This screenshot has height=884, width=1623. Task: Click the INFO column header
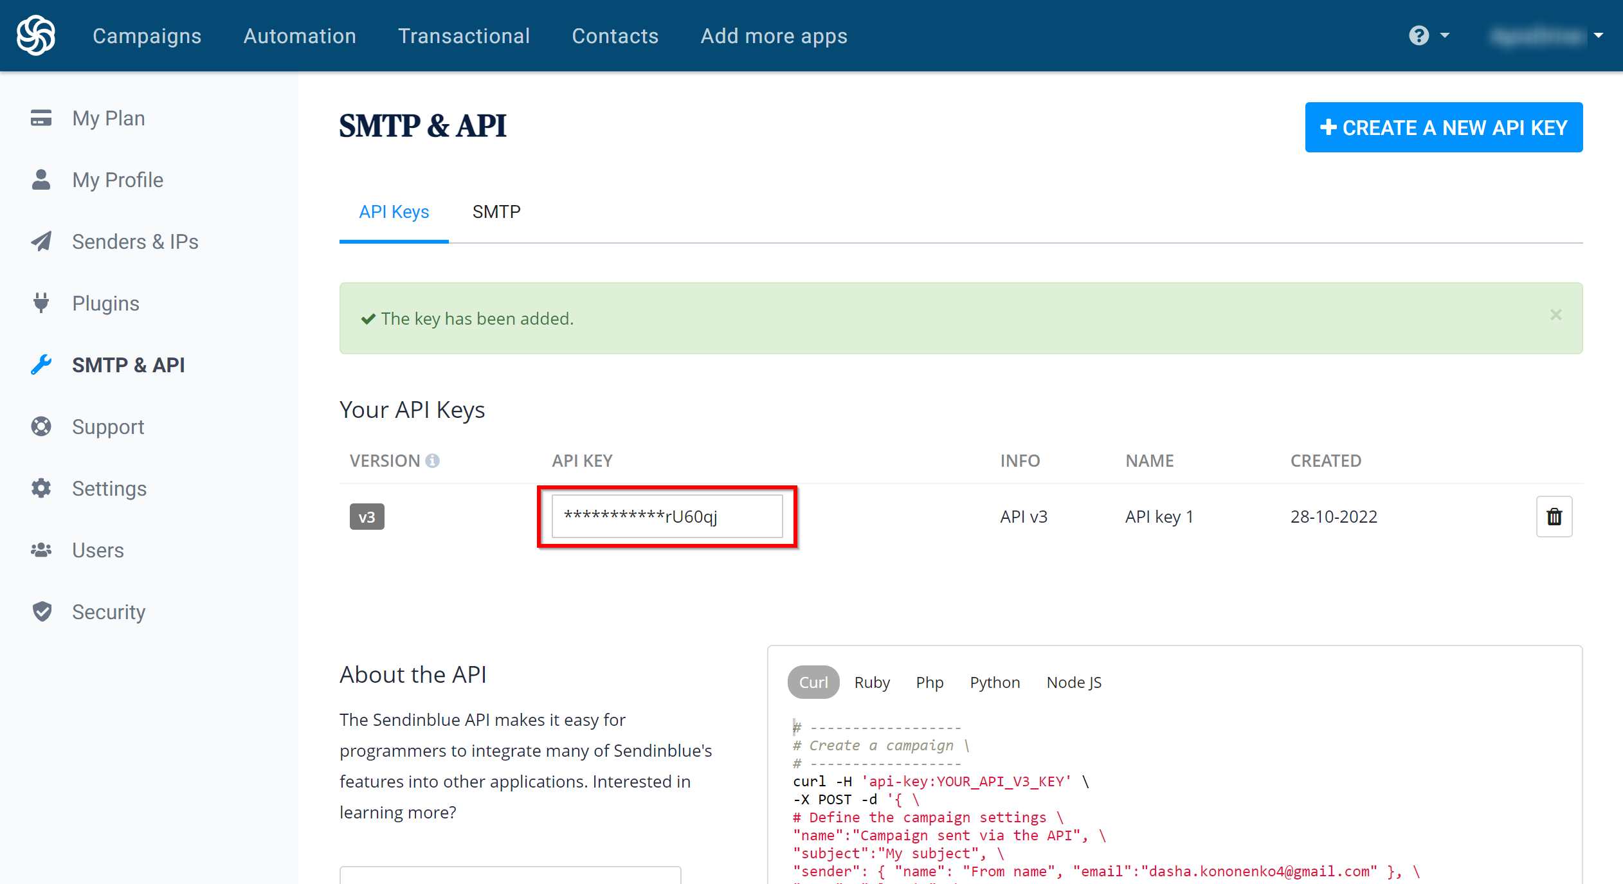pyautogui.click(x=1020, y=461)
